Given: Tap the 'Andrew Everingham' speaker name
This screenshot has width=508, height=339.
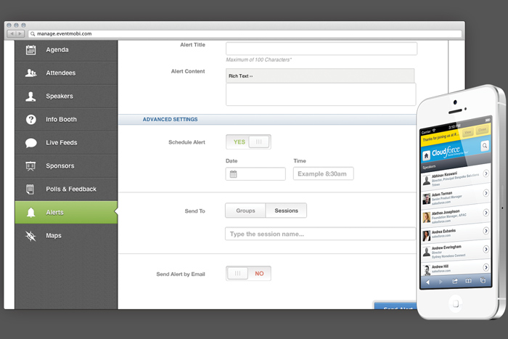Looking at the screenshot, I should point(446,248).
